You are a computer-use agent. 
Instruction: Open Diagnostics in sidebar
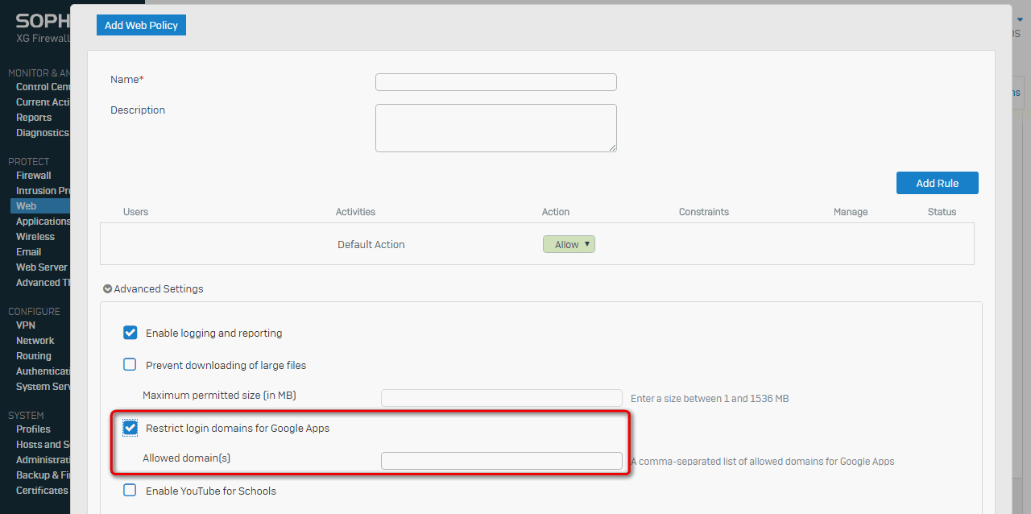point(43,133)
